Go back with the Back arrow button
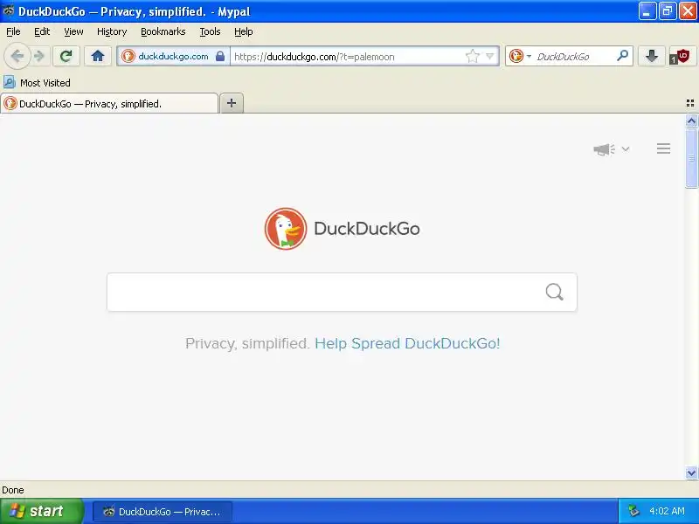699x524 pixels. (x=17, y=56)
